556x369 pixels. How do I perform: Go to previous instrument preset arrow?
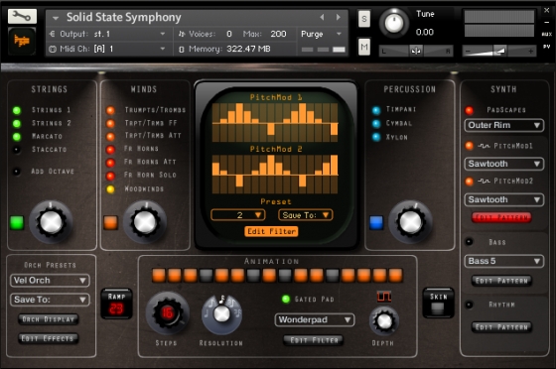coord(322,17)
